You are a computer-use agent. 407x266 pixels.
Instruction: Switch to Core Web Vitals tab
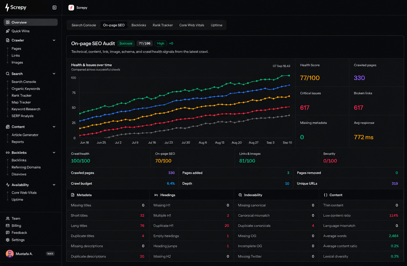tap(192, 25)
